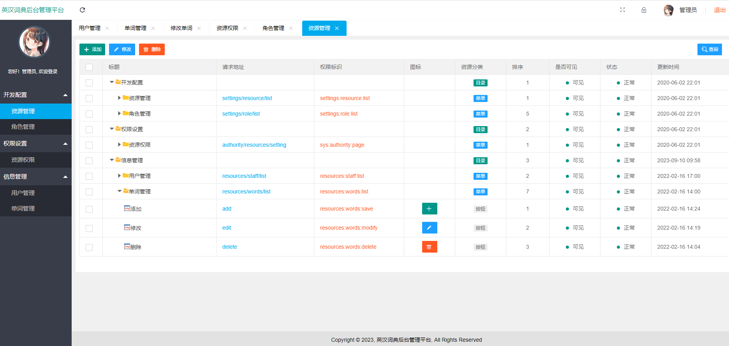Image resolution: width=729 pixels, height=346 pixels.
Task: Open the admin avatar in header
Action: [669, 10]
